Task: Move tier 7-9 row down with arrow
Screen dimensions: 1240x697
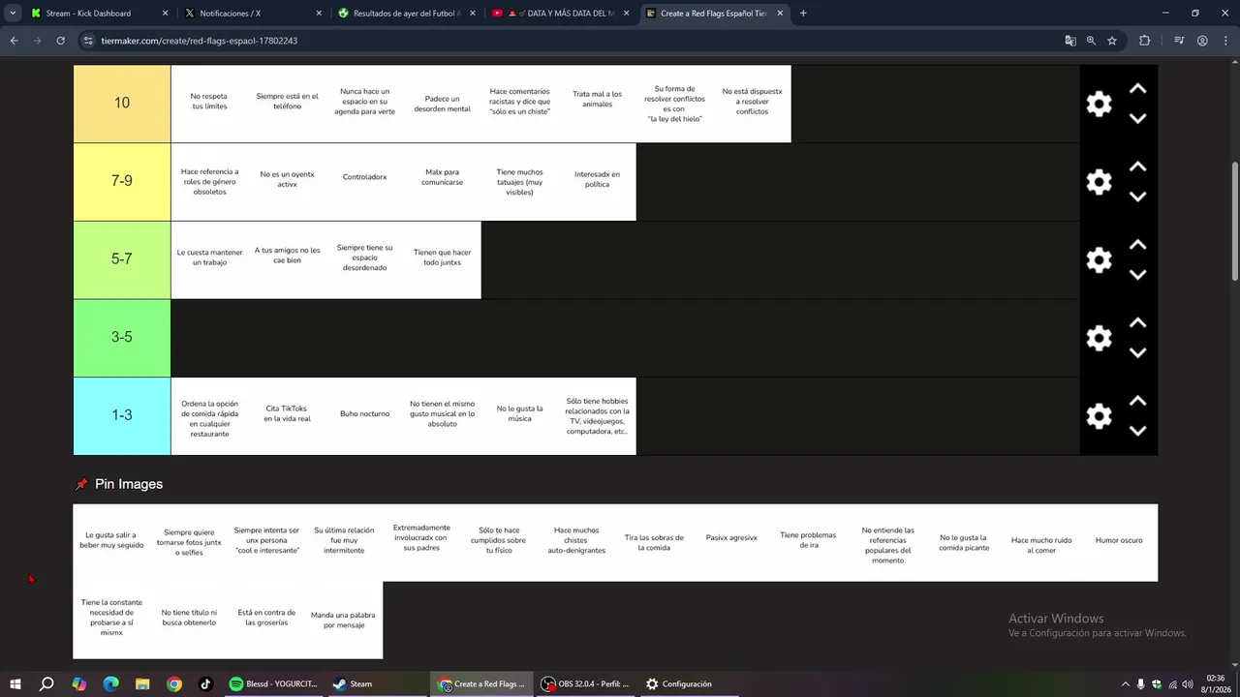Action: click(x=1138, y=197)
